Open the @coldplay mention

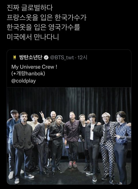24,81
